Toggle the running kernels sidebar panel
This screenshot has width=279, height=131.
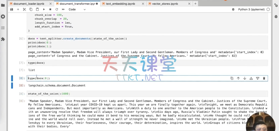click(x=3, y=16)
